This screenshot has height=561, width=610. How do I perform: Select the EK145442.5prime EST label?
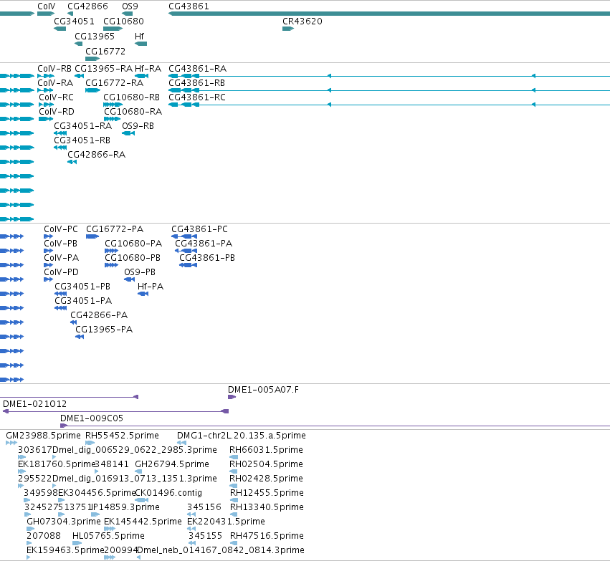[143, 522]
